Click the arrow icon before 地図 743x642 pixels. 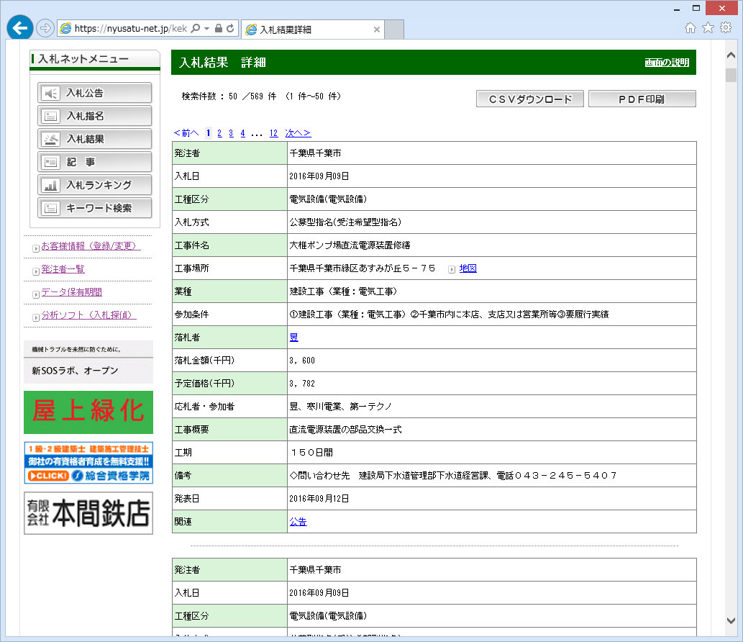tap(452, 269)
